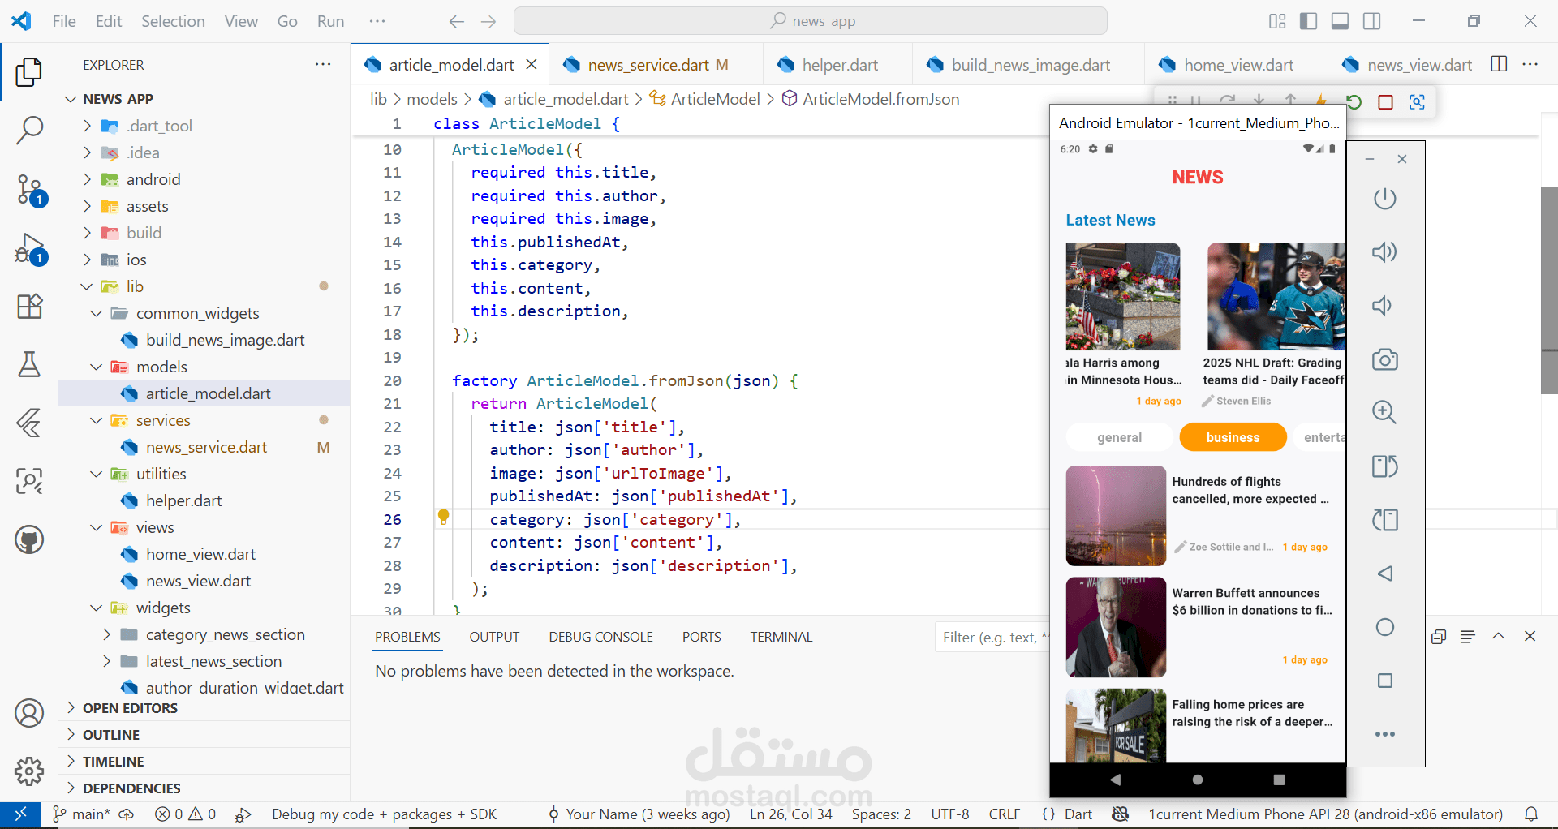
Task: Switch to DEBUG CONSOLE panel tab
Action: click(600, 637)
